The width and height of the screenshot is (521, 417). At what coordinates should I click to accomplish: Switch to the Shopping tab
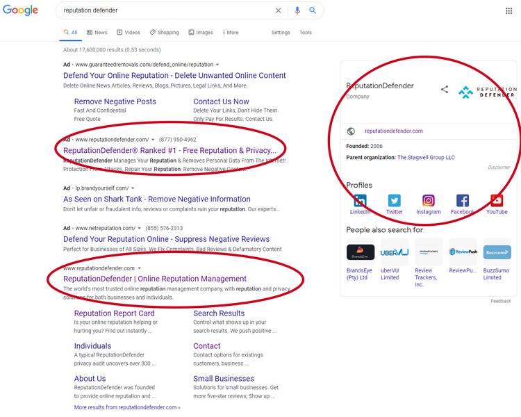tap(164, 32)
